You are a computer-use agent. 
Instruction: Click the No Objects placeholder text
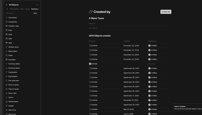click(93, 28)
